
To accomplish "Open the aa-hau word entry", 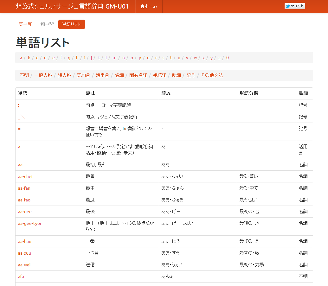I will click(25, 241).
